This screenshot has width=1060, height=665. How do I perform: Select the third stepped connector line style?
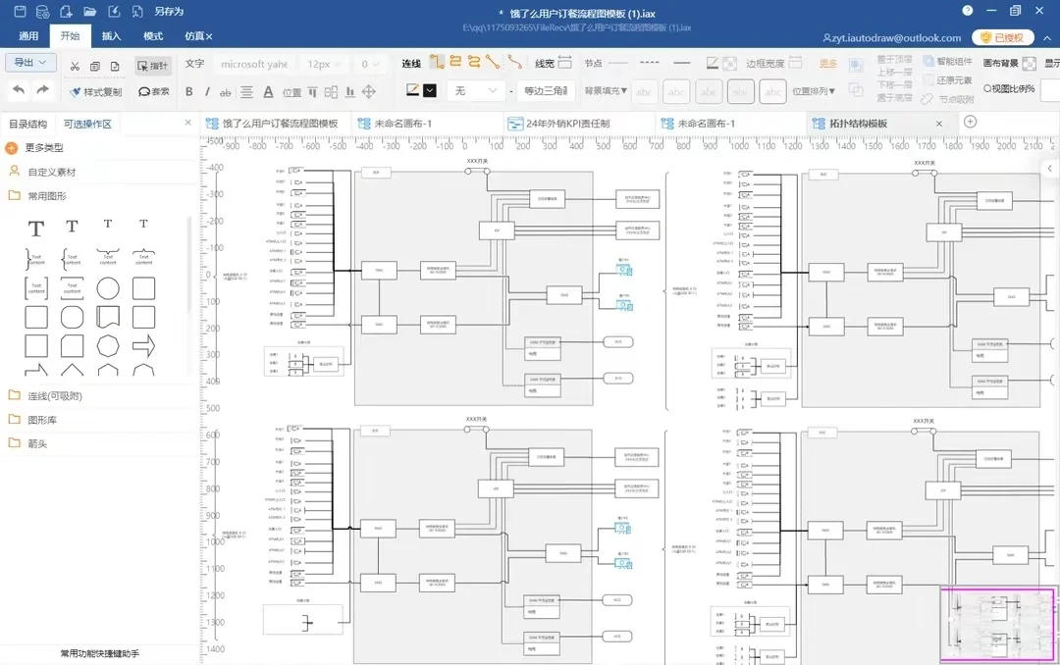(x=474, y=62)
